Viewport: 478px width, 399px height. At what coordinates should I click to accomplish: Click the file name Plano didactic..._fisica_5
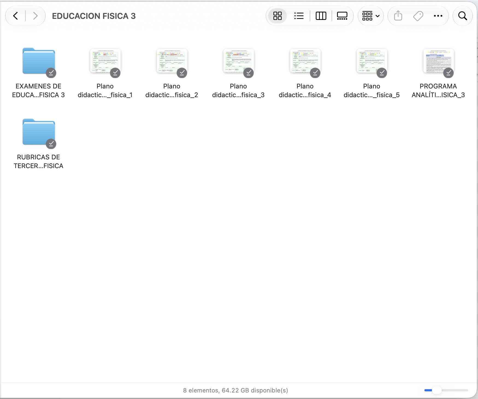point(372,91)
